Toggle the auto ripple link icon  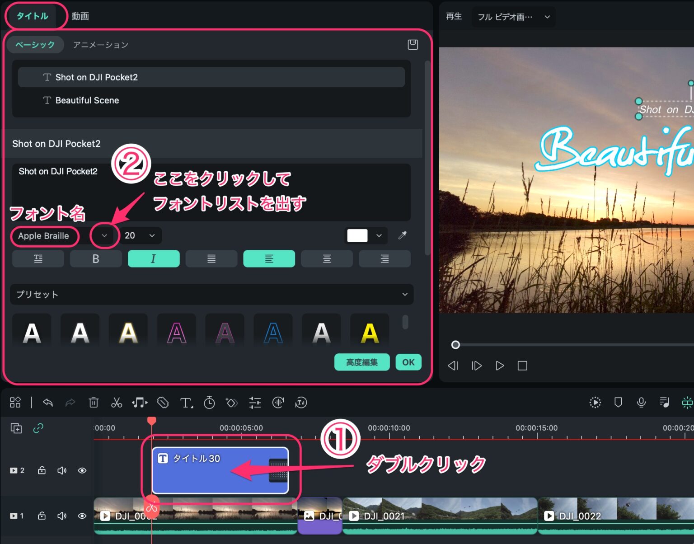pyautogui.click(x=38, y=428)
